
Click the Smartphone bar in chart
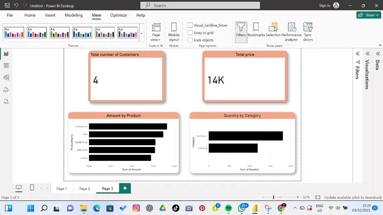tap(128, 127)
